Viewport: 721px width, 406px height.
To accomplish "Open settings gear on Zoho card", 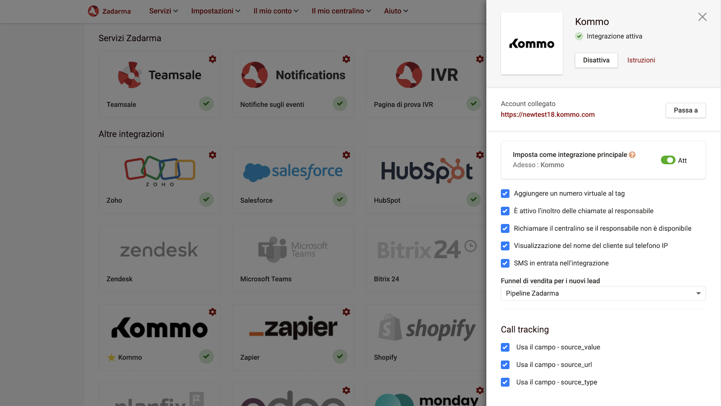I will click(x=213, y=155).
